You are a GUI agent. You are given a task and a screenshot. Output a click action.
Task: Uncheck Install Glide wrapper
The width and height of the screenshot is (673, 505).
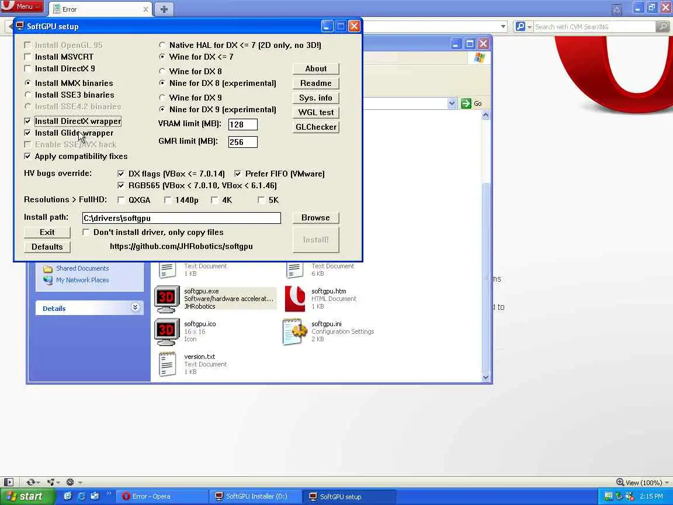click(27, 133)
